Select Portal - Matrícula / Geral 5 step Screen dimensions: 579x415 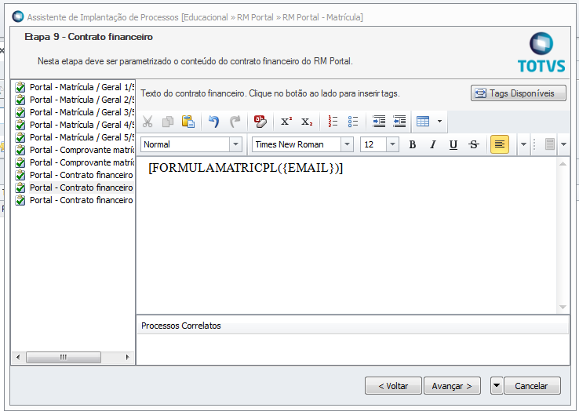[x=82, y=137]
